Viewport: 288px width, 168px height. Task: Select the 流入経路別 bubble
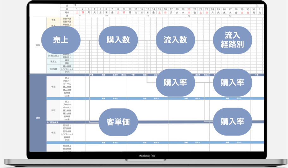pos(232,40)
